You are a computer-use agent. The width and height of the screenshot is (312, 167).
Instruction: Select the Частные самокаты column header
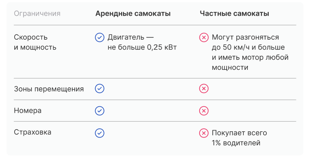[234, 14]
